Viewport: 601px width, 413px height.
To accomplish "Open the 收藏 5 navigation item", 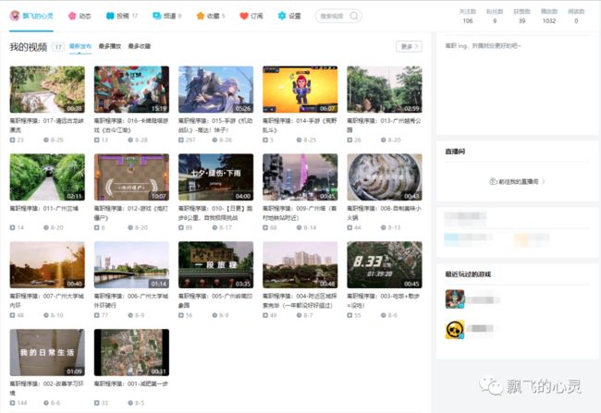I will 211,16.
